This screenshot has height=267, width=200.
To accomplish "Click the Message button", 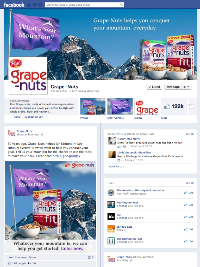I will pyautogui.click(x=173, y=87).
